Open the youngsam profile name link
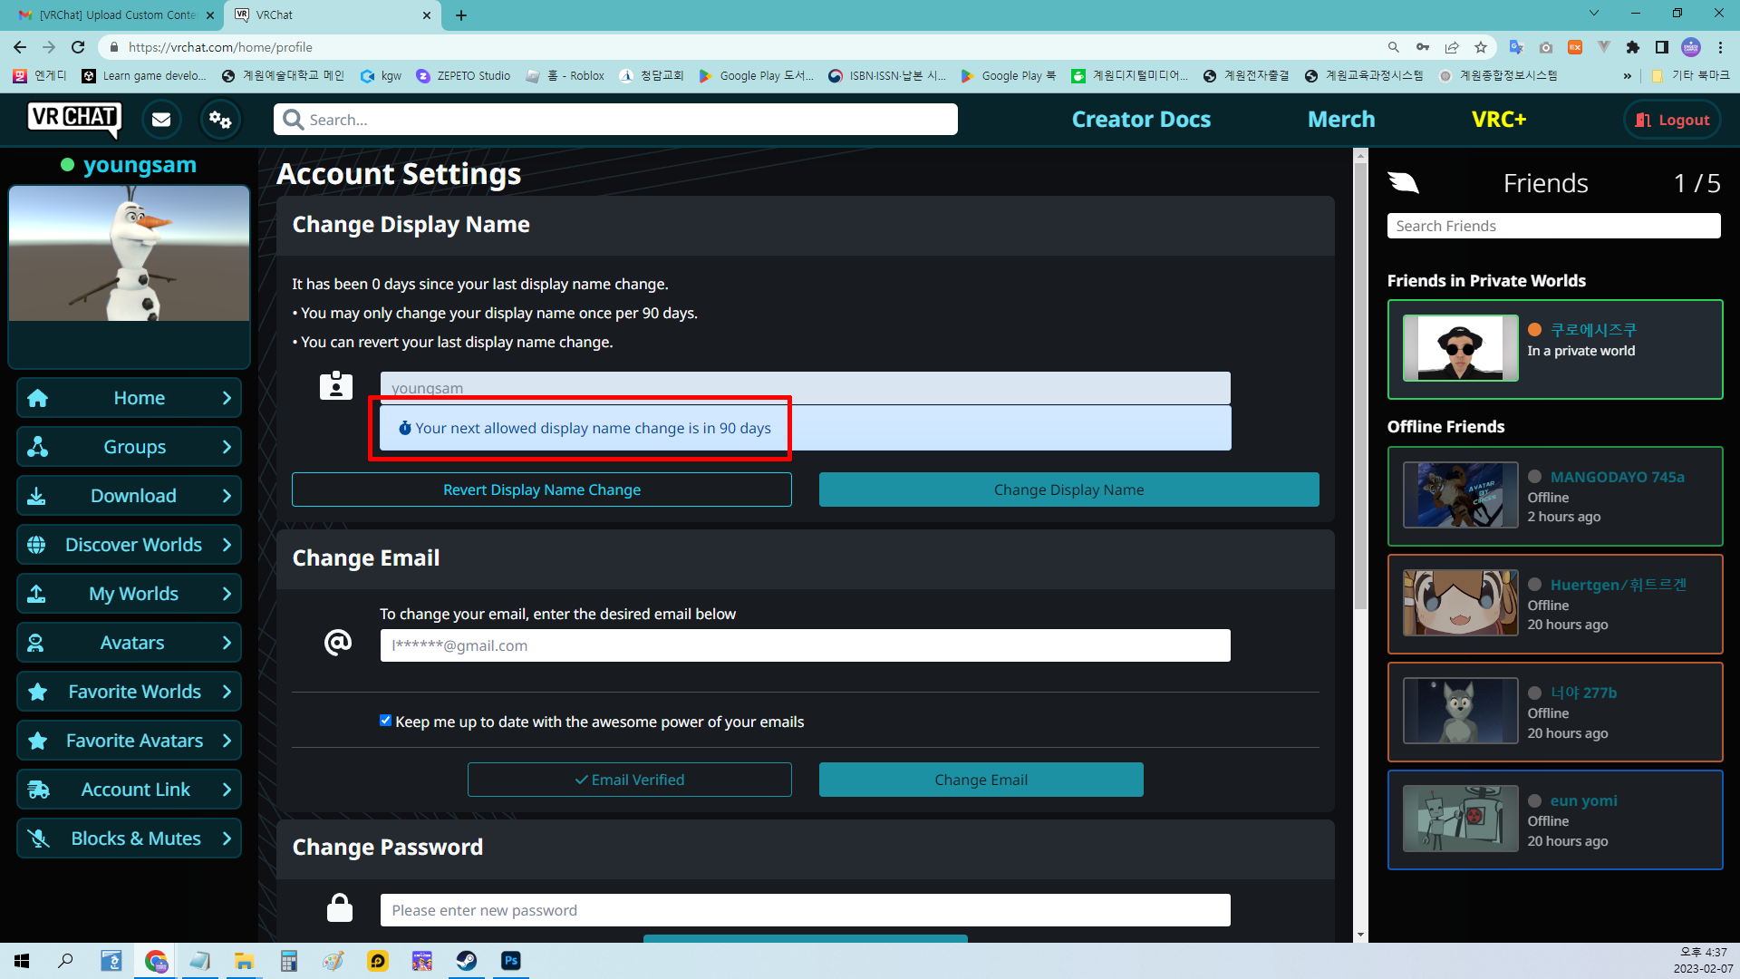Screen dimensions: 1740x979 [x=140, y=165]
